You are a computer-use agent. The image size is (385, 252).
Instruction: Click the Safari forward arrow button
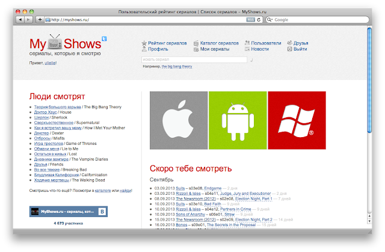[28, 19]
